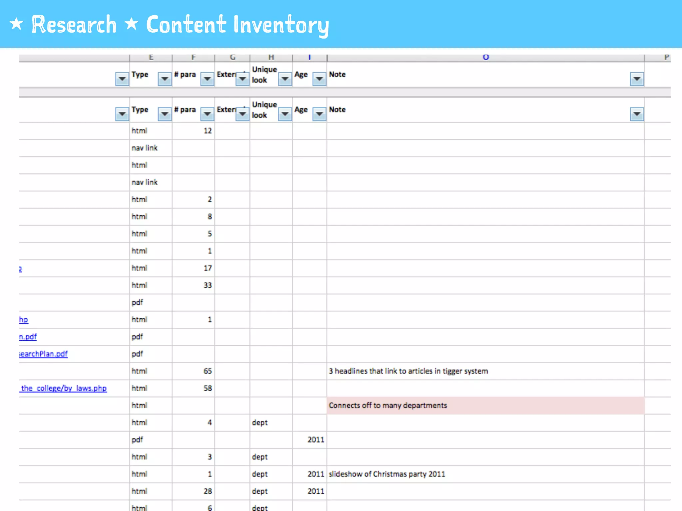Select the html type cell in the 65 para row
Screen dimensions: 682x511
point(151,371)
